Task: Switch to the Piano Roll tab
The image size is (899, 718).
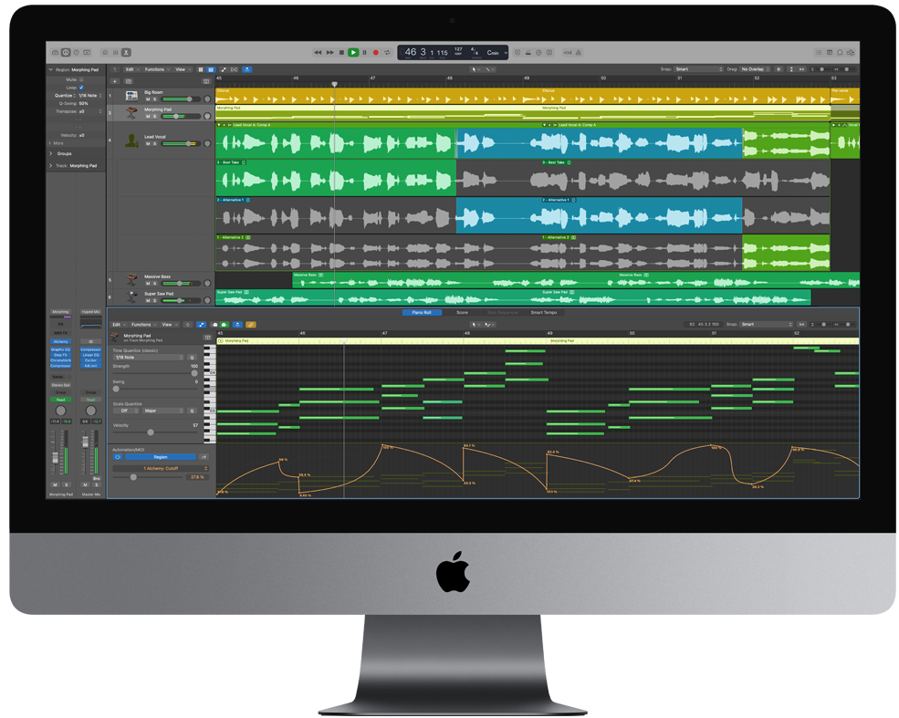Action: (422, 313)
